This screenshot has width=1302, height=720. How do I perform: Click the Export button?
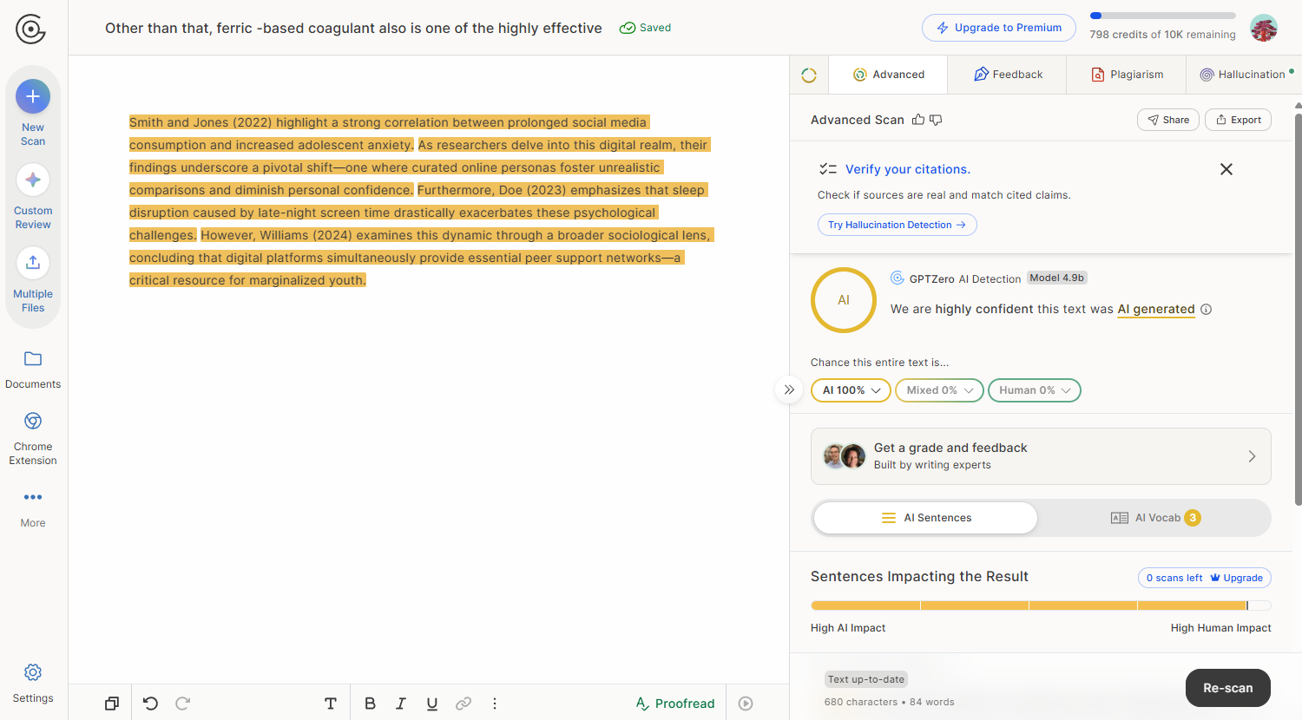pyautogui.click(x=1238, y=120)
